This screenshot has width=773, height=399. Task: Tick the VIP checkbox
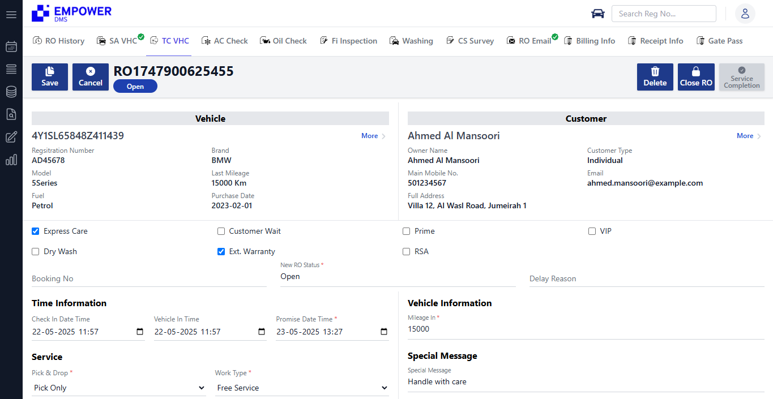click(x=592, y=231)
